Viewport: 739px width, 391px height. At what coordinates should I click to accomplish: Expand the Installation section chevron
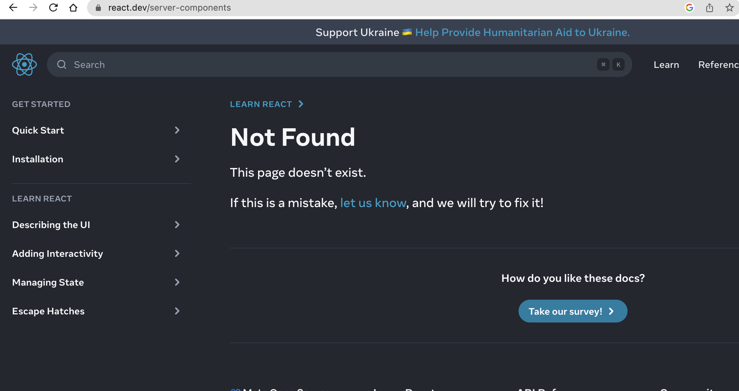tap(177, 159)
